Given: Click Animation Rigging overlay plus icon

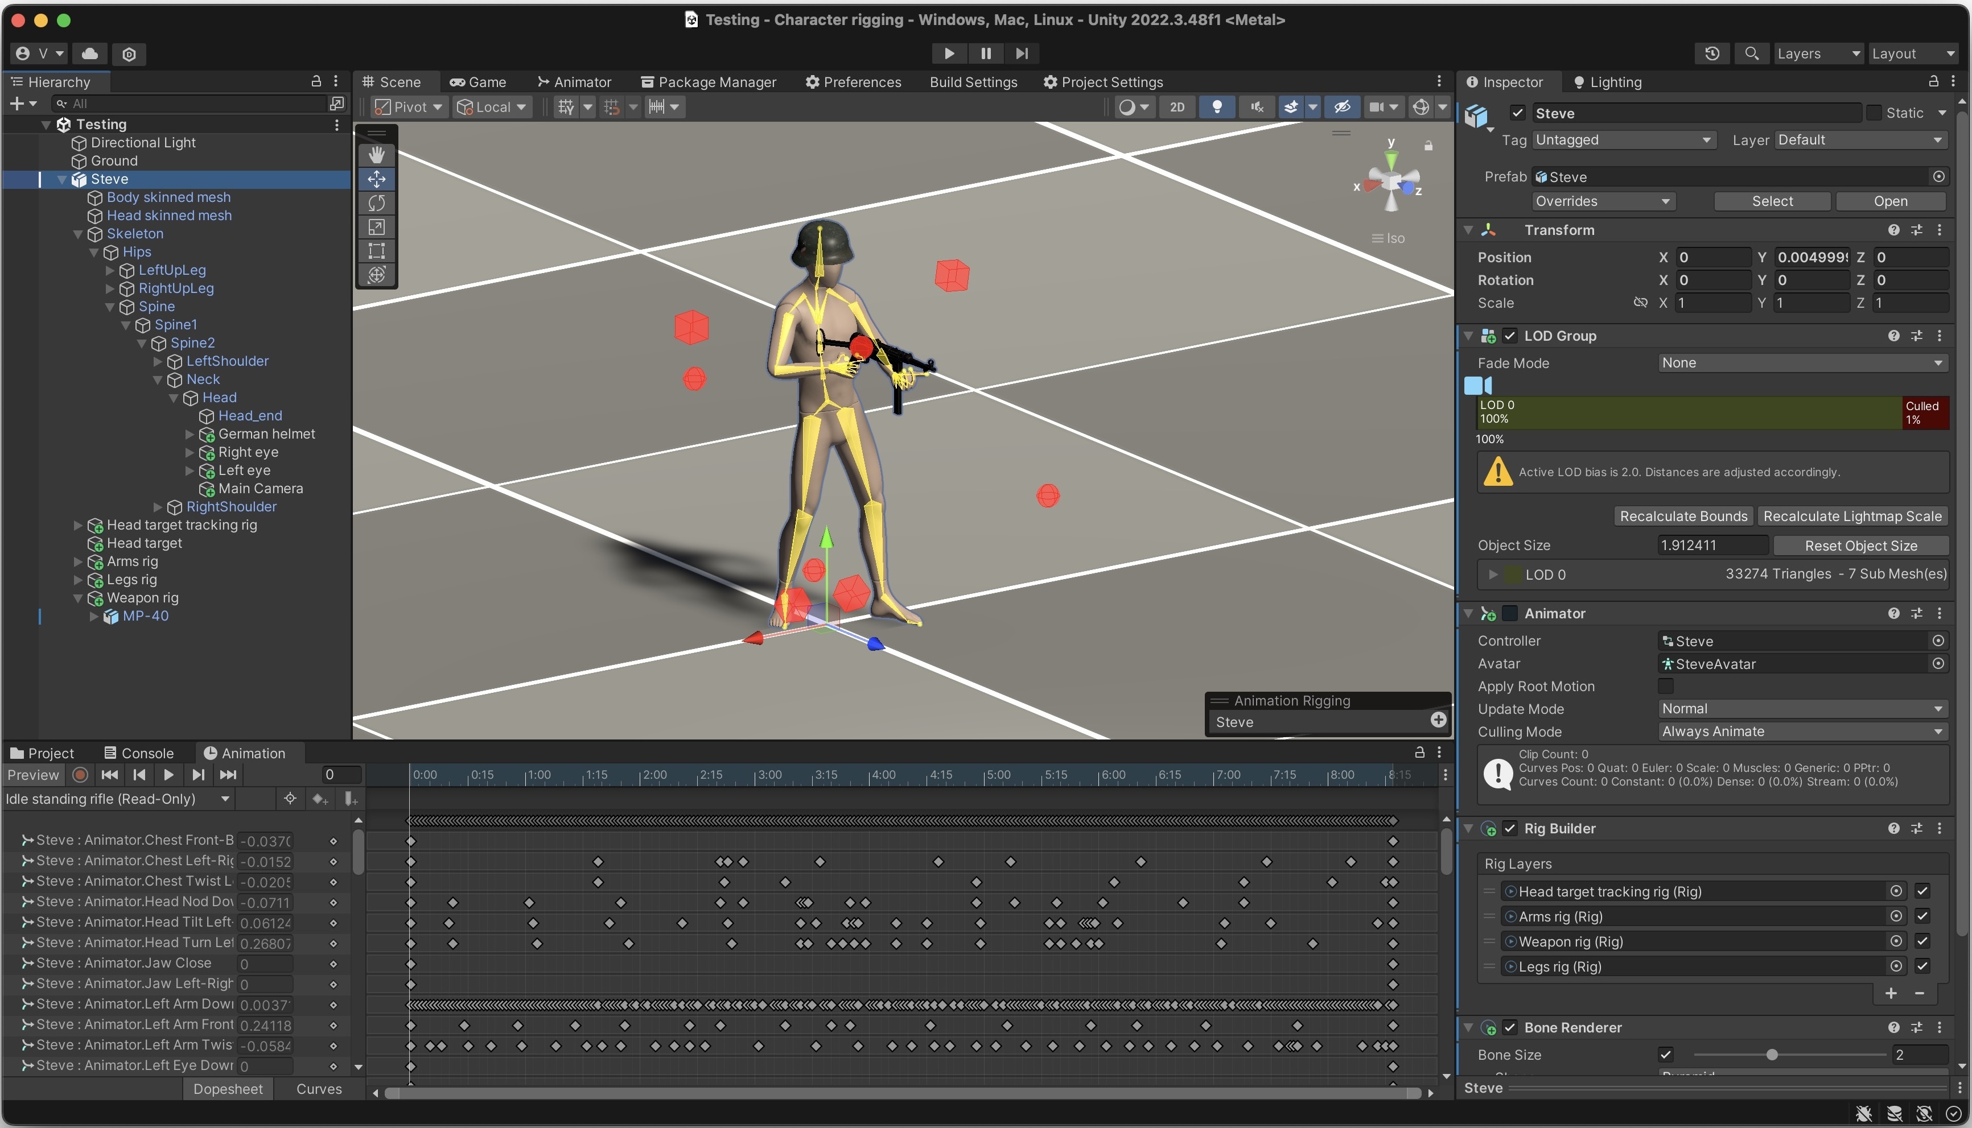Looking at the screenshot, I should click(1438, 721).
